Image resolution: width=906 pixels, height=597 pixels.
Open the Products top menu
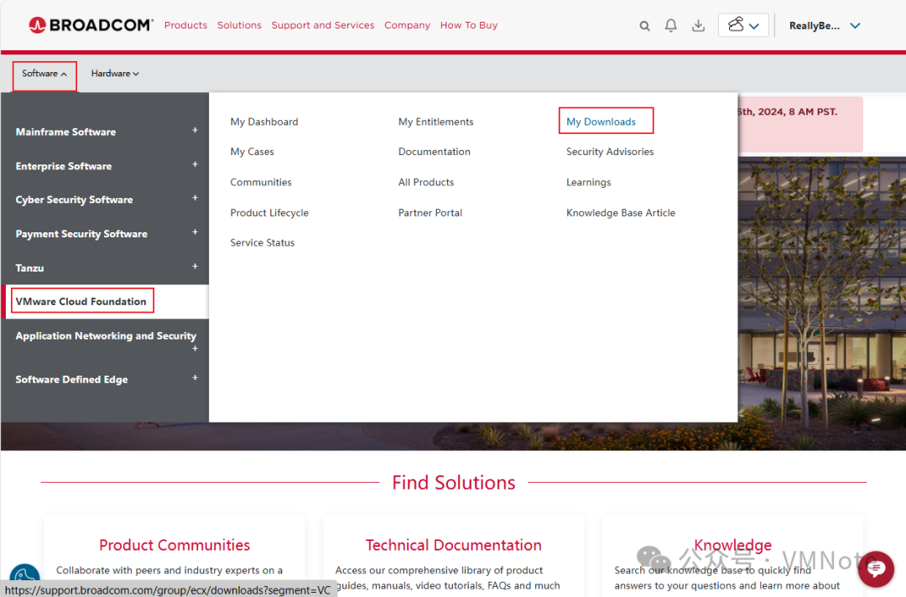tap(185, 25)
